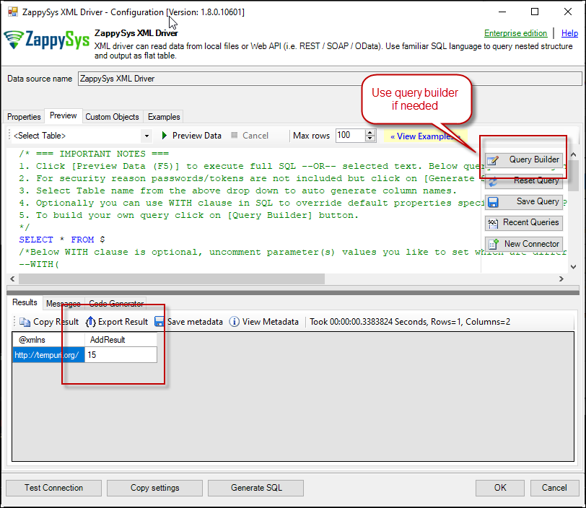This screenshot has width=586, height=508.
Task: Click the --WITH( line in editor
Action: click(39, 264)
